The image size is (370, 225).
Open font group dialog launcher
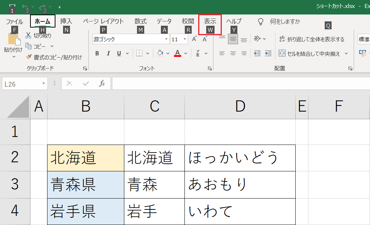tap(210, 68)
